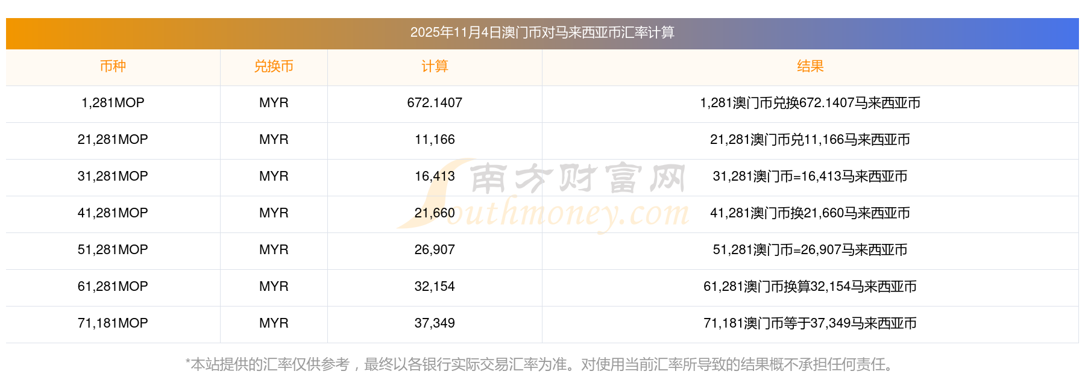Screen dimensions: 1085x383
Task: Click result 51,281澳门币=26,907马来西亚币
Action: point(810,250)
